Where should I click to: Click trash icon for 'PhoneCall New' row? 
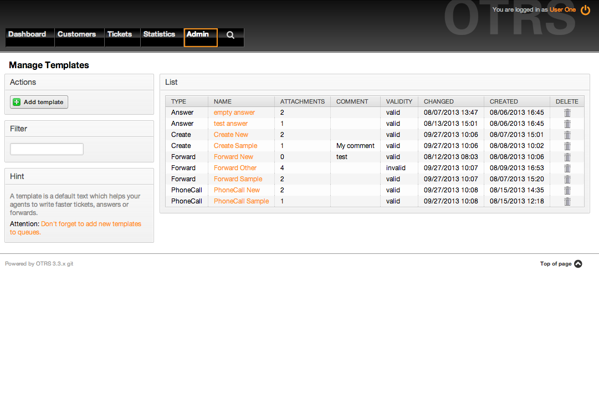(x=567, y=190)
